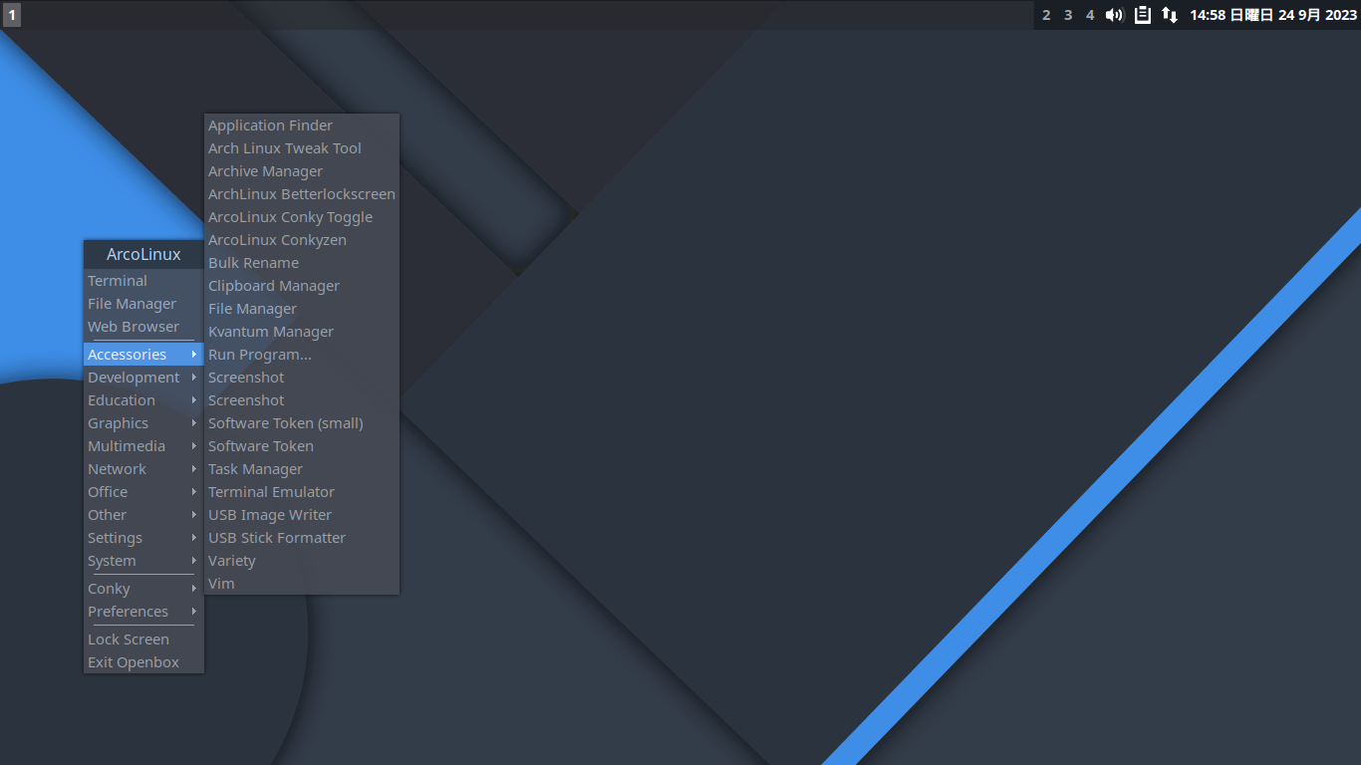
Task: Open the volume control icon in the panel
Action: (x=1115, y=15)
